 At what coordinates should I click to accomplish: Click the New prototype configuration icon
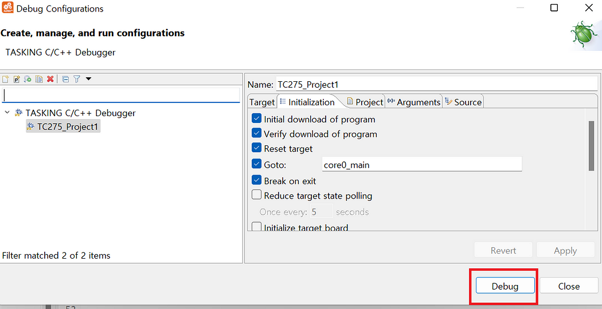[17, 79]
